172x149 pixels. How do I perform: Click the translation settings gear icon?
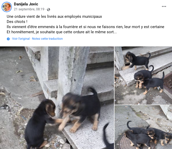[8, 39]
